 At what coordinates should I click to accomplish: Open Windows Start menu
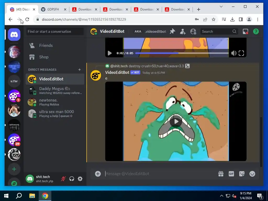pyautogui.click(x=6, y=196)
